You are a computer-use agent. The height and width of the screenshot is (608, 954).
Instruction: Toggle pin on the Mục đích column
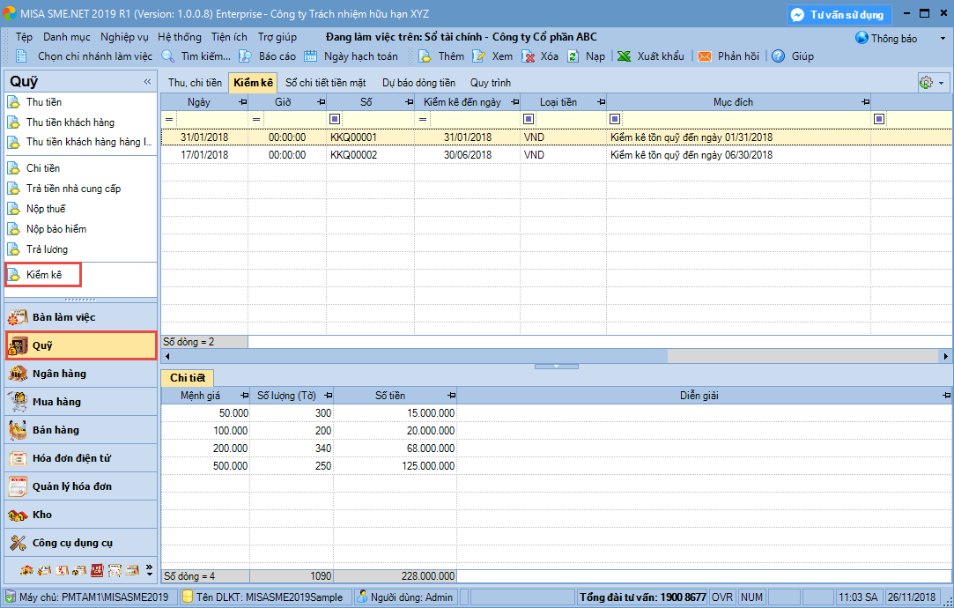click(x=864, y=102)
